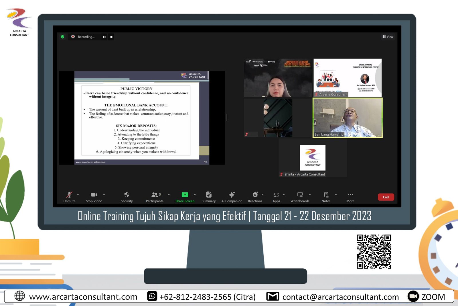Open the Security shield icon
This screenshot has height=306, width=458.
[x=127, y=195]
